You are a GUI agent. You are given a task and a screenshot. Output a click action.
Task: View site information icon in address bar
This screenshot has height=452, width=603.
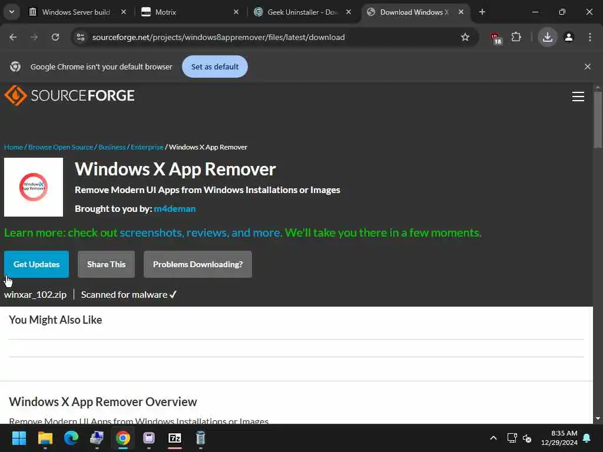(80, 37)
